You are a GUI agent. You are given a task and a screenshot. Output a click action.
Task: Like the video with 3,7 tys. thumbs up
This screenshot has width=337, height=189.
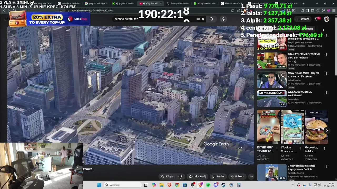(x=167, y=176)
